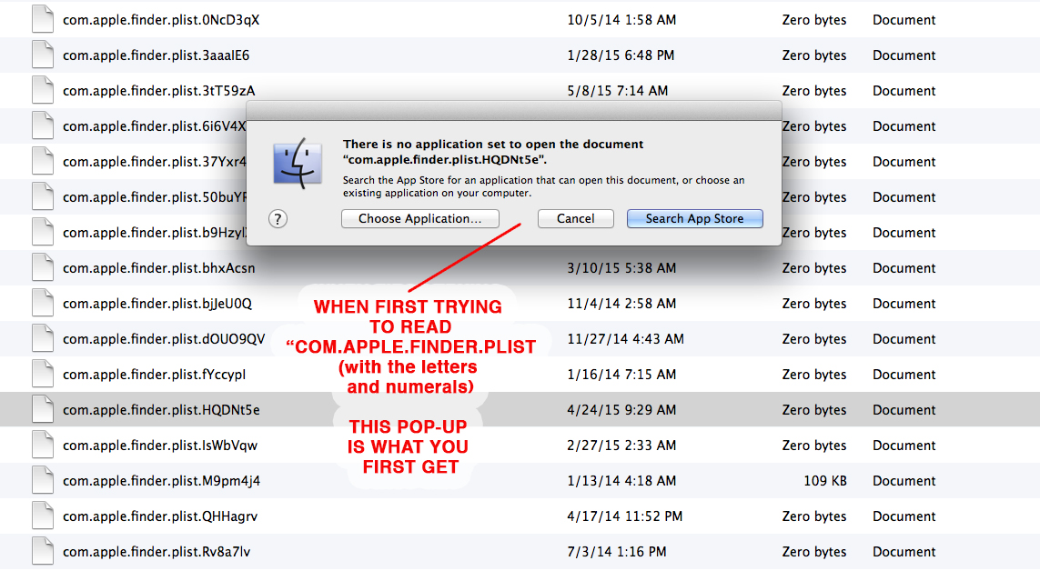Click Document kind in the Rv8a7lv row
The image size is (1040, 571).
(x=904, y=552)
